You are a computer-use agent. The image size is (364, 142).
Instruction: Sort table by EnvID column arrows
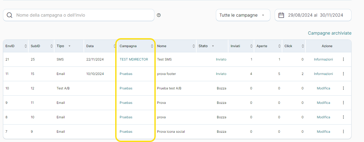(26, 46)
